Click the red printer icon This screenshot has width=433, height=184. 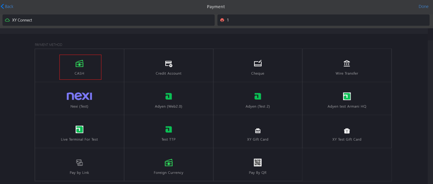point(222,20)
